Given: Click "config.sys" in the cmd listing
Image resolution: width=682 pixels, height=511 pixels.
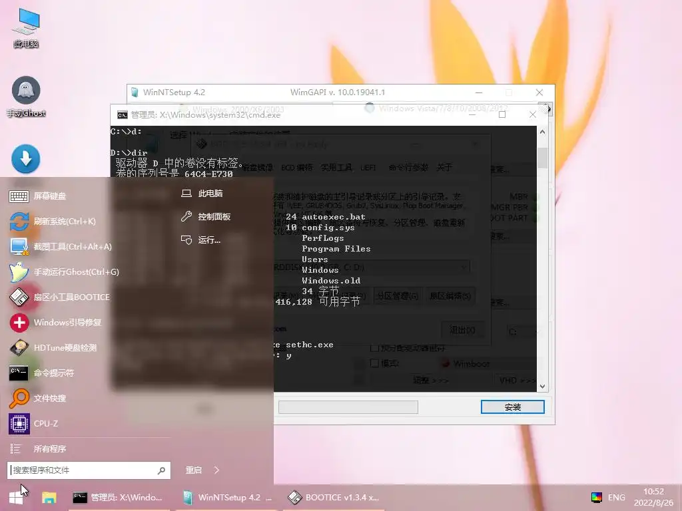Looking at the screenshot, I should [x=328, y=228].
